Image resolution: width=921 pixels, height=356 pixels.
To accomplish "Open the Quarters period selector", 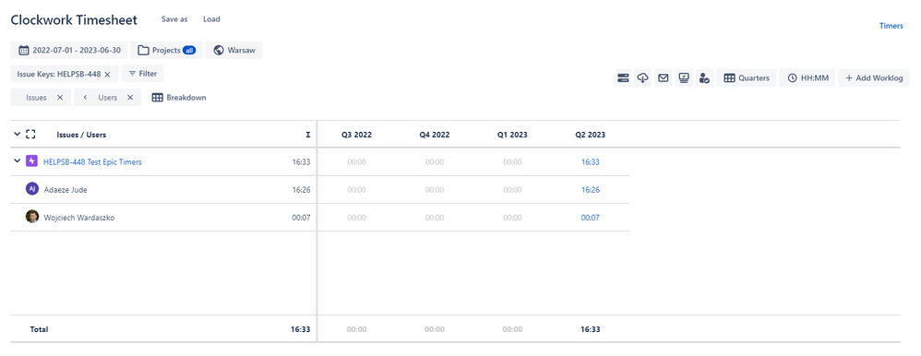I will click(x=747, y=78).
